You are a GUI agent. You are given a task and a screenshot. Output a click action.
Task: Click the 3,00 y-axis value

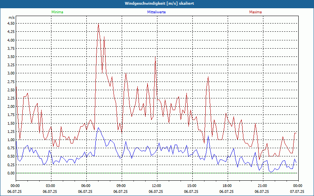click(11, 73)
